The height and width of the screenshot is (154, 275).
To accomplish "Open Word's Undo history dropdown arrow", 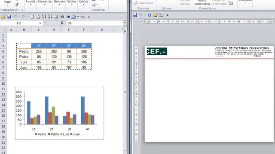I will click(x=145, y=15).
